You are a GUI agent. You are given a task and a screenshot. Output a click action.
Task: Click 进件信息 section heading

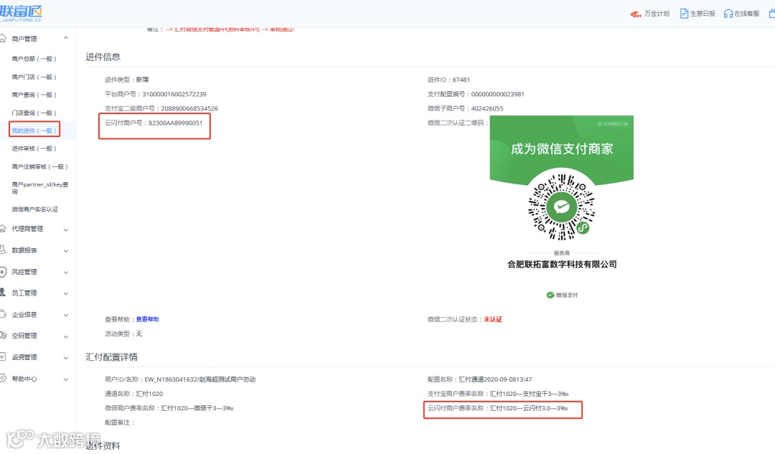[x=103, y=57]
